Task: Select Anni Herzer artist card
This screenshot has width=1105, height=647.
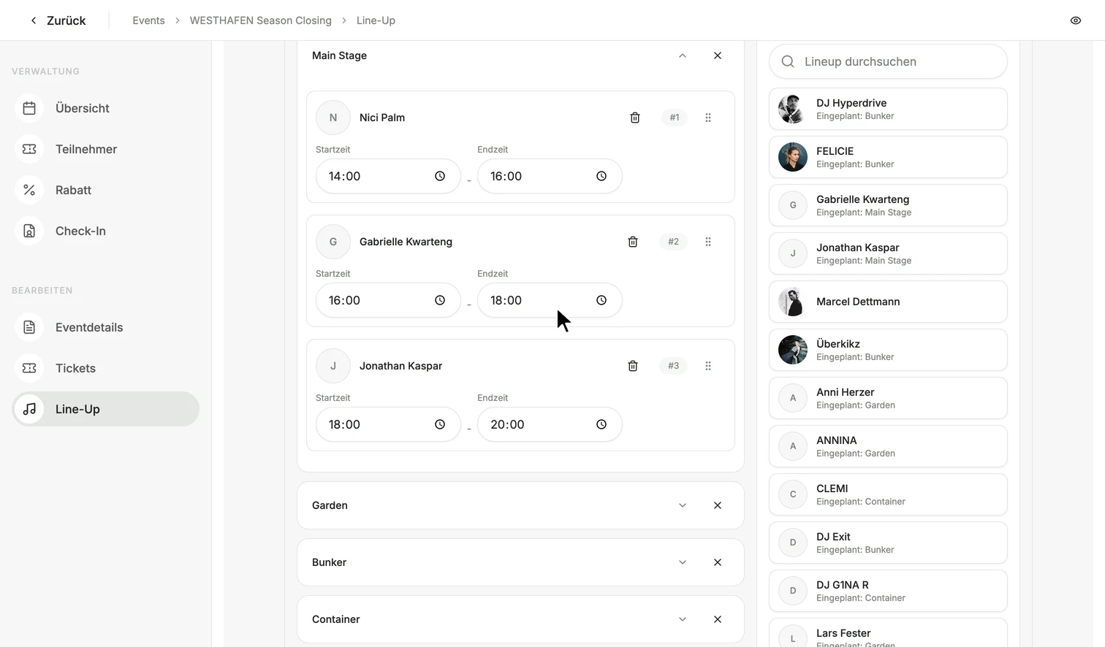Action: click(888, 398)
